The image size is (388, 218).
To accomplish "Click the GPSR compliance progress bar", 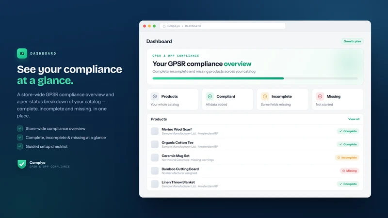I will pyautogui.click(x=255, y=78).
